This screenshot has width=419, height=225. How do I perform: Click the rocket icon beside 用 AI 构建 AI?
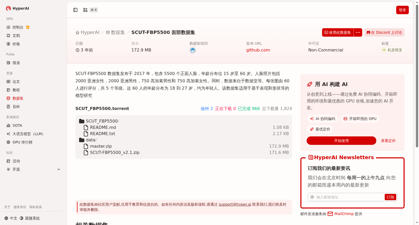click(x=310, y=84)
